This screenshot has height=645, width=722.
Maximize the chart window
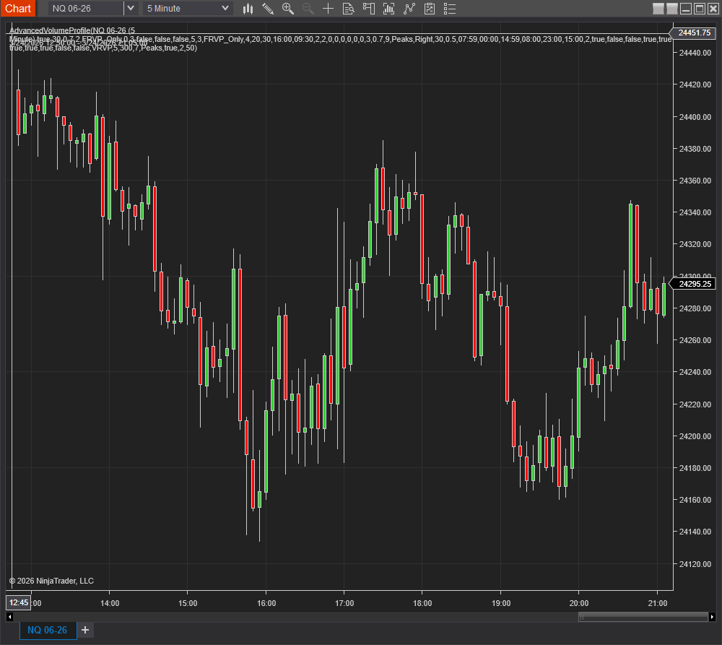(700, 8)
